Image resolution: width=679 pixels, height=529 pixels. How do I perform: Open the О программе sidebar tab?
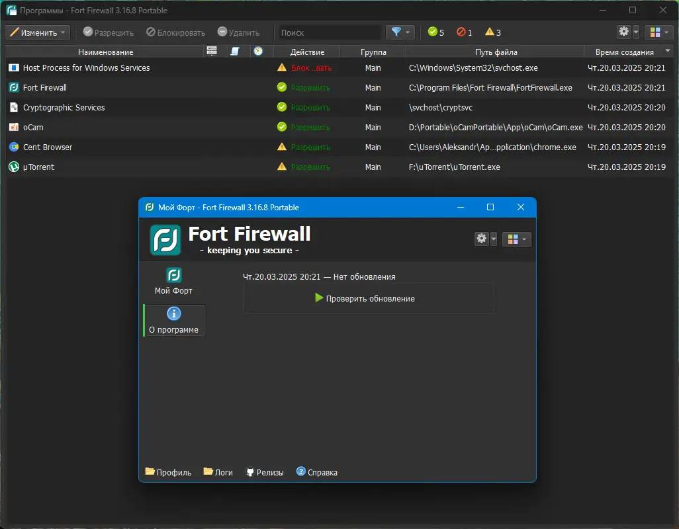click(173, 321)
